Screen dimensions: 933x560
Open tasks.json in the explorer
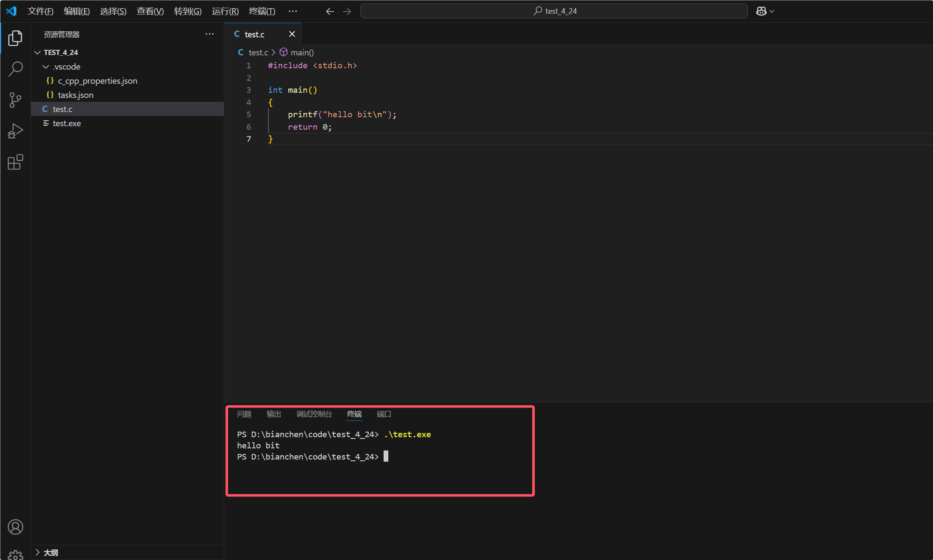click(x=76, y=95)
